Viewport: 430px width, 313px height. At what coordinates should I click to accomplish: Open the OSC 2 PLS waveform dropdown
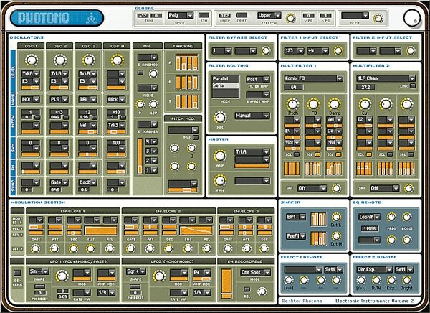pyautogui.click(x=59, y=99)
